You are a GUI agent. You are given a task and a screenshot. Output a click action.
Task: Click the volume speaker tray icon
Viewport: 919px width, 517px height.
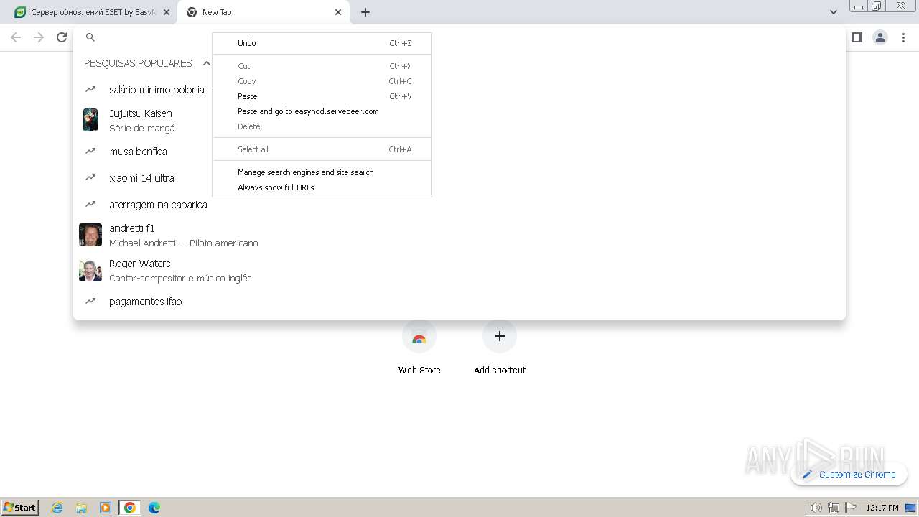[x=816, y=508]
